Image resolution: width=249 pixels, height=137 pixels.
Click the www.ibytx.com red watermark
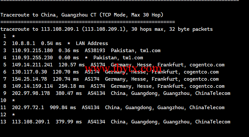123,69
